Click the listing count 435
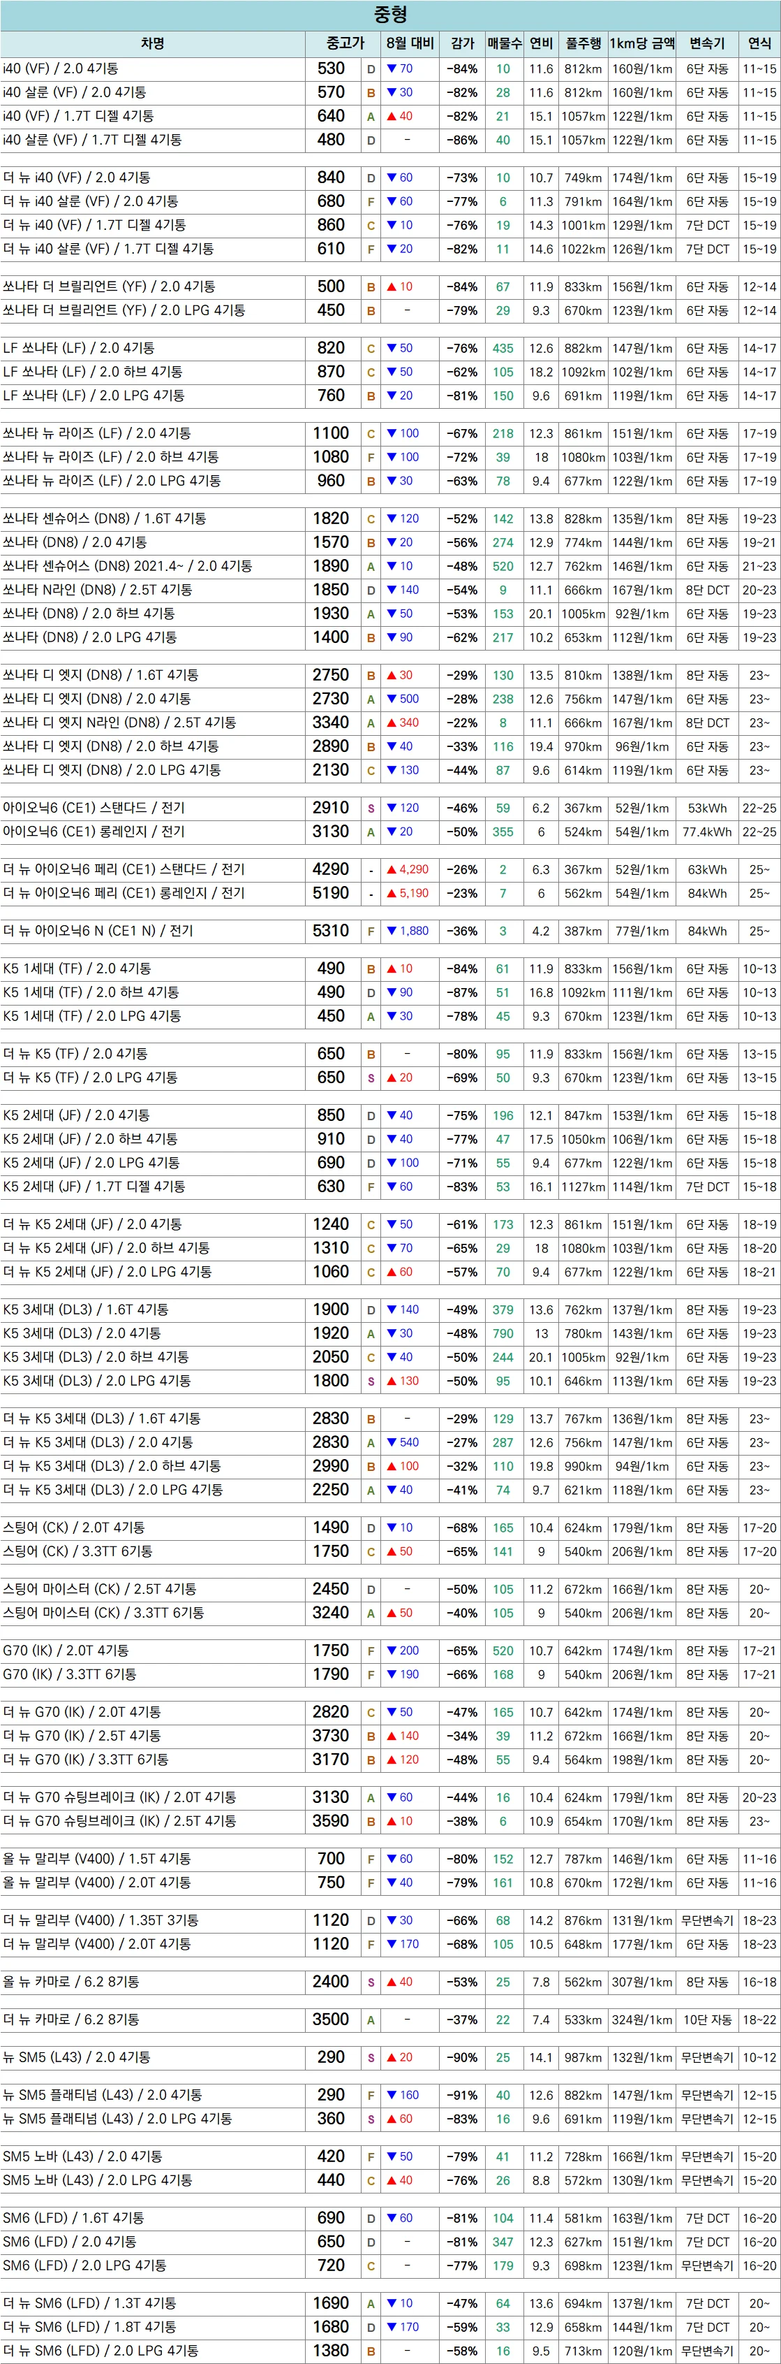Viewport: 781px width, 2364px height. pyautogui.click(x=503, y=348)
